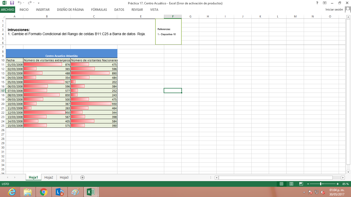Open Internet Explorer from the taskbar

[x=12, y=192]
